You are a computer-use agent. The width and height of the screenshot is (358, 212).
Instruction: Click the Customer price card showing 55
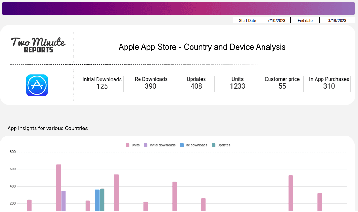pyautogui.click(x=282, y=84)
